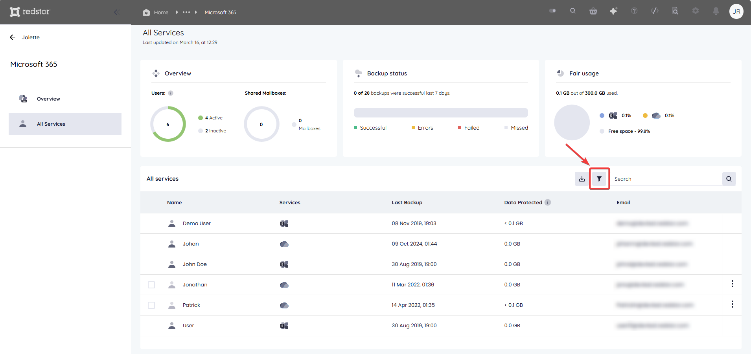Screen dimensions: 751x354
Task: Open the Overview sidebar item
Action: pos(65,99)
